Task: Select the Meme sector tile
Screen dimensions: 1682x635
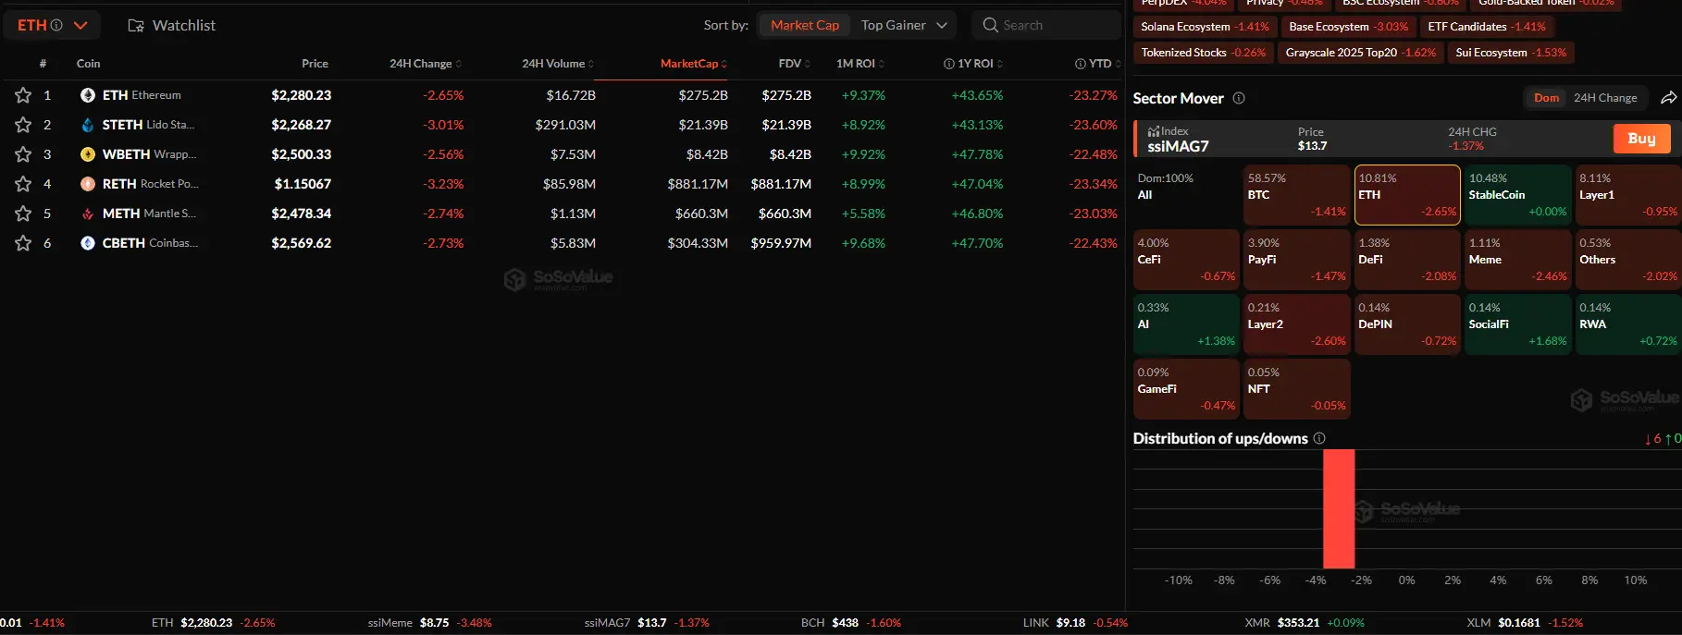Action: 1517,260
